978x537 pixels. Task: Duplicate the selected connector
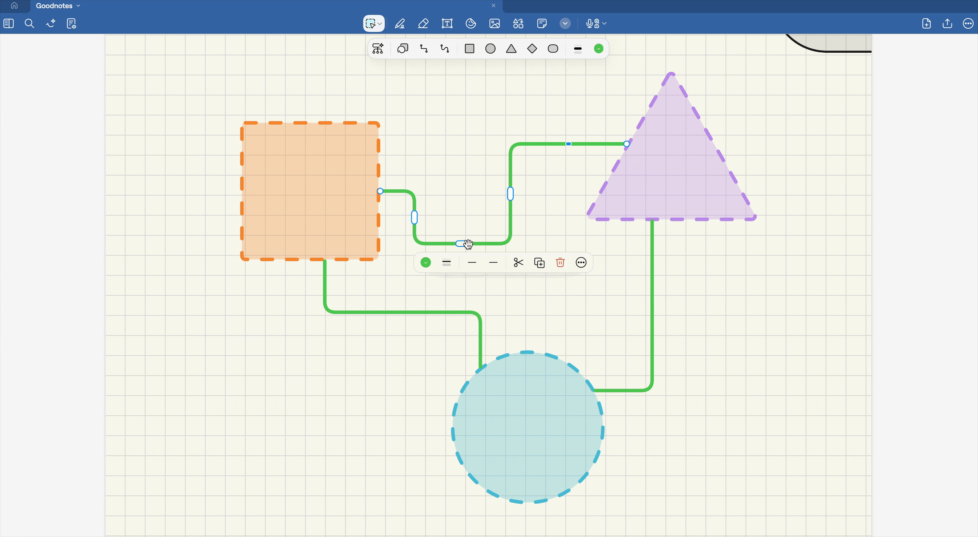click(x=539, y=262)
